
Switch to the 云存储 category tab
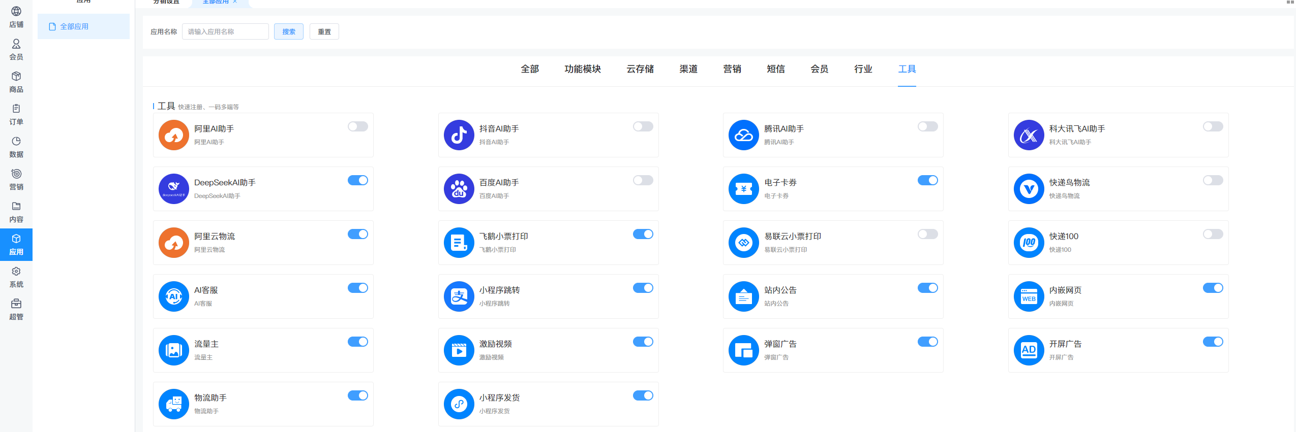pos(640,69)
